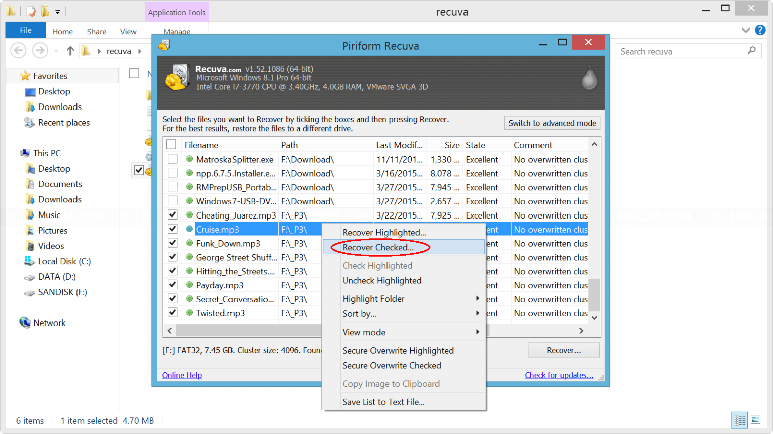The image size is (773, 434).
Task: Select Recover Checked from the context menu
Action: [x=378, y=247]
